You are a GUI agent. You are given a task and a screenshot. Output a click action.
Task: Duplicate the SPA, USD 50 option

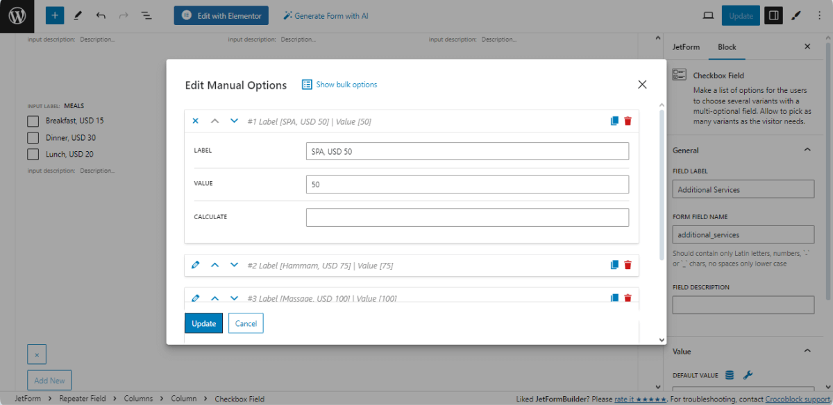click(614, 120)
